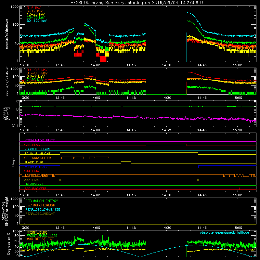Click the 7-20 MeV legend label
The width and height of the screenshot is (260, 260).
[35, 80]
